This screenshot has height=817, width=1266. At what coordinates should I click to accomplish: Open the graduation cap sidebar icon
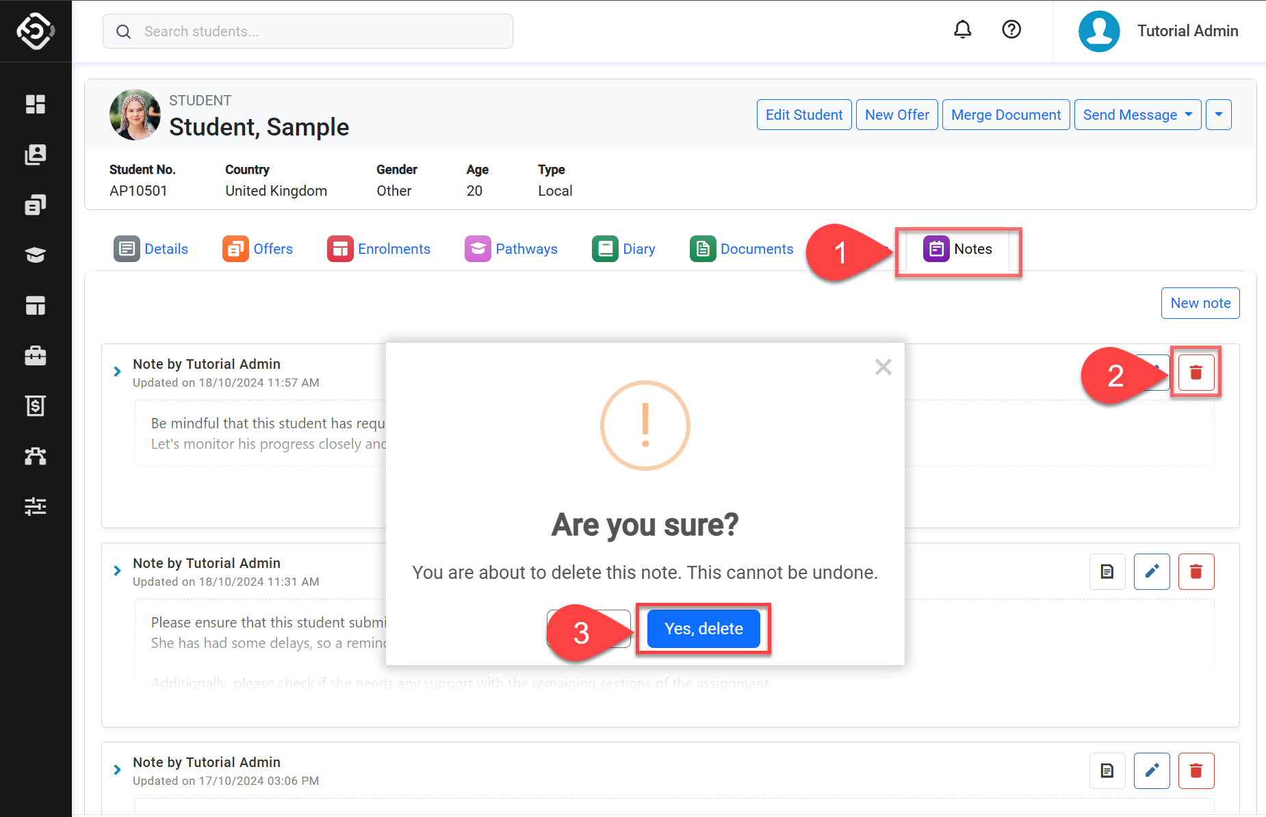click(x=36, y=255)
